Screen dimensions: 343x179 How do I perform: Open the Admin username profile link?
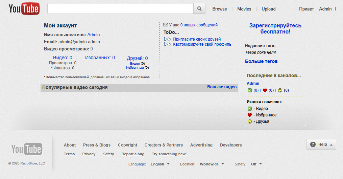[93, 35]
